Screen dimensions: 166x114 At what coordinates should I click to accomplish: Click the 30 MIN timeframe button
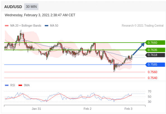[31, 7]
